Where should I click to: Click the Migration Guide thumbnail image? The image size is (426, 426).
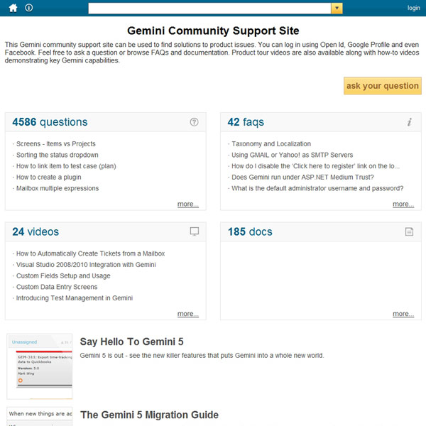40,417
